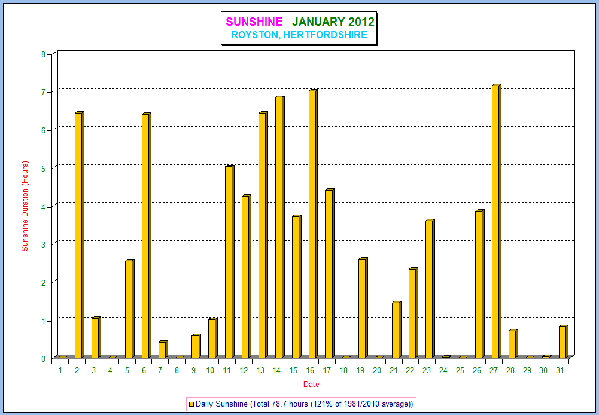Click y-axis value 3
The height and width of the screenshot is (415, 599).
(x=43, y=245)
